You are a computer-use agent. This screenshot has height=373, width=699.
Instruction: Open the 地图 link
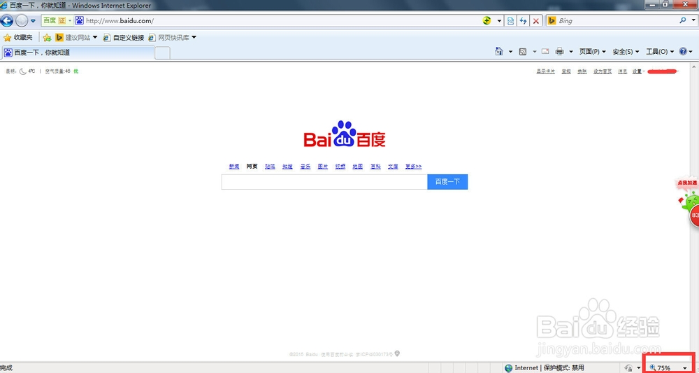(x=357, y=167)
